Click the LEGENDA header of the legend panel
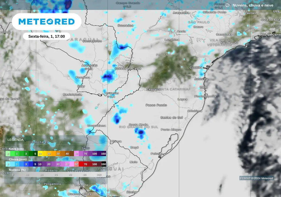 coord(16,140)
